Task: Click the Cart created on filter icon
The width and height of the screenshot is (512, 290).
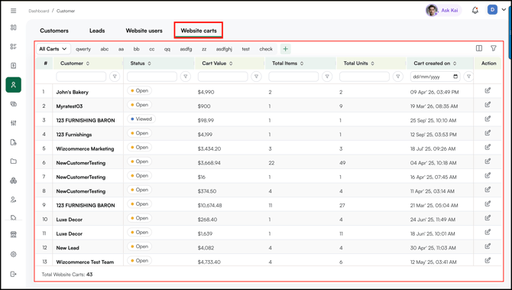Action: 468,77
